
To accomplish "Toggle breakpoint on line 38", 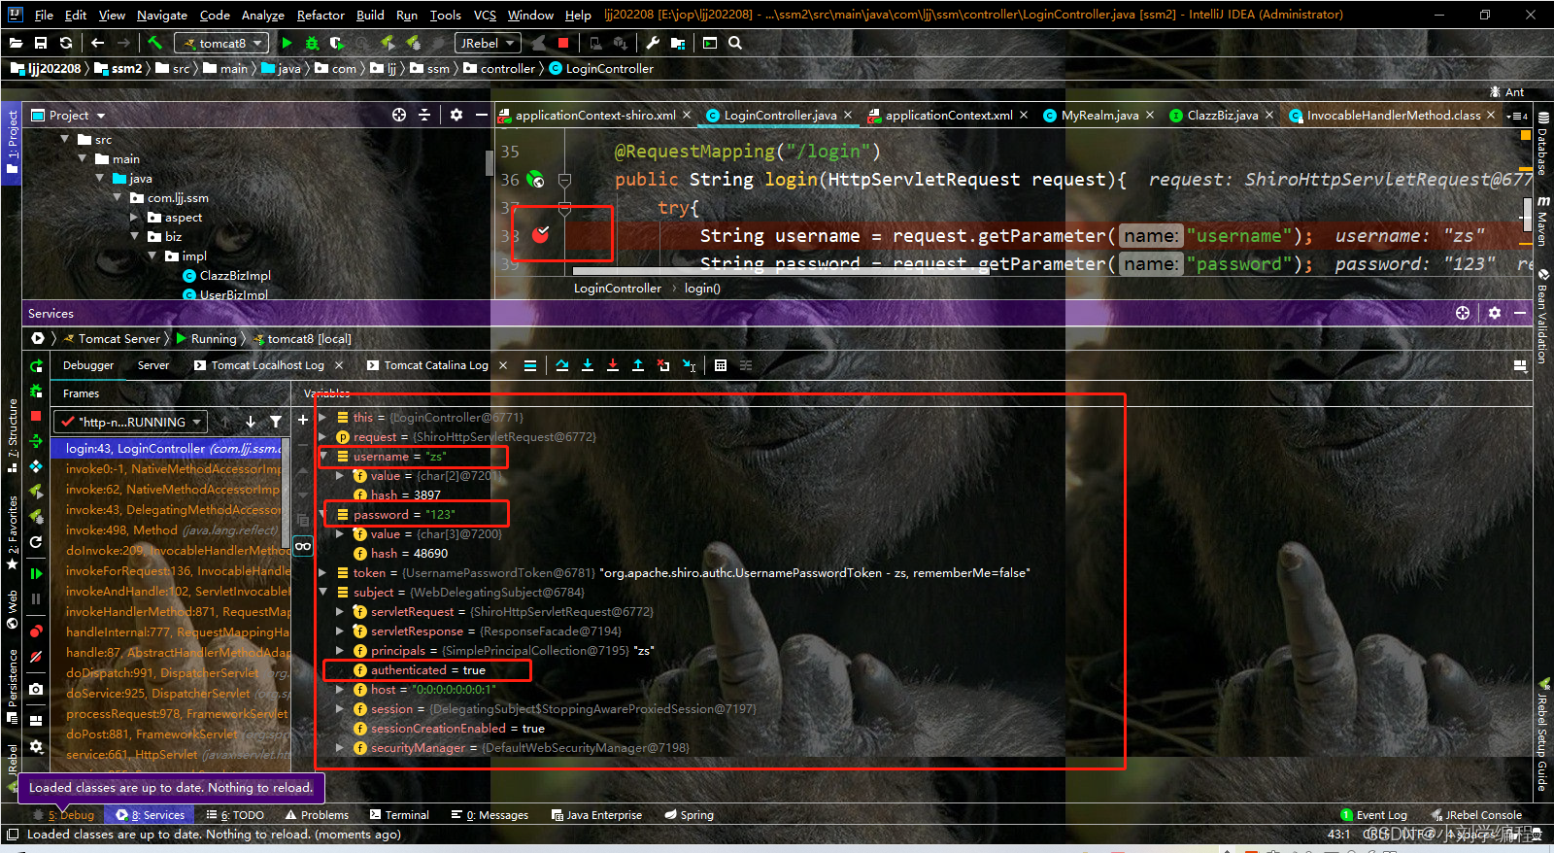I will (x=541, y=234).
